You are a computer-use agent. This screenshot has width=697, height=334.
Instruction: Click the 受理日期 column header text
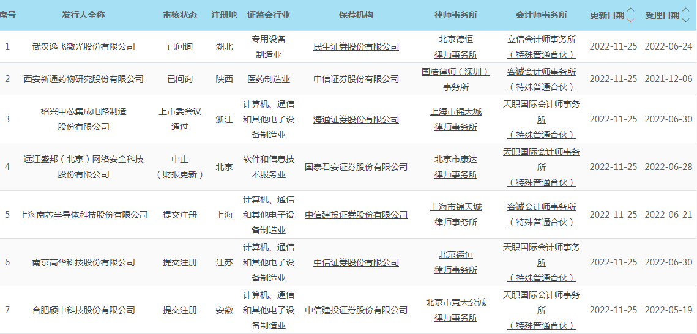point(662,15)
